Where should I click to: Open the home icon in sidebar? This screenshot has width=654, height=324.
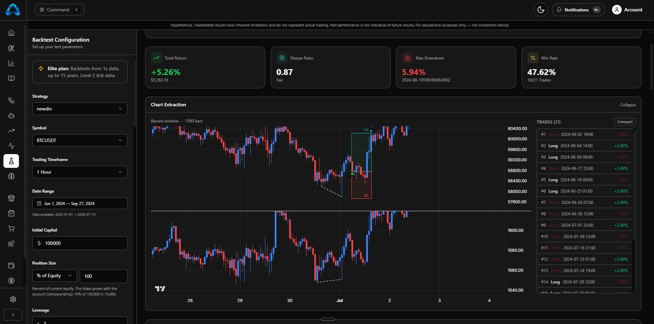coord(11,33)
